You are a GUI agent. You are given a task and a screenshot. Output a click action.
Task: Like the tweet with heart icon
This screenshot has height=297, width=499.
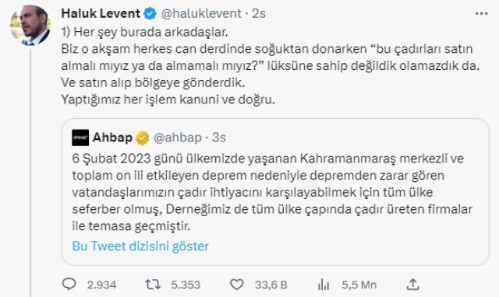click(x=236, y=285)
